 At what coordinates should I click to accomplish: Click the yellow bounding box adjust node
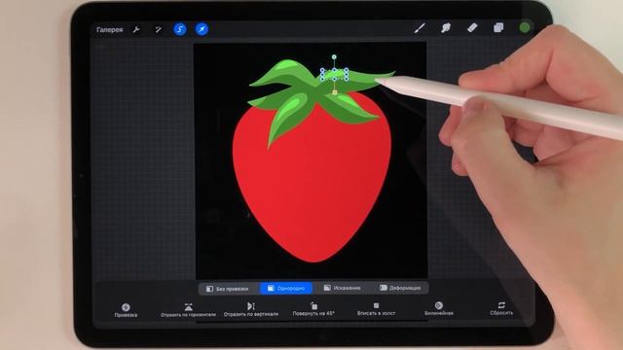click(x=335, y=92)
